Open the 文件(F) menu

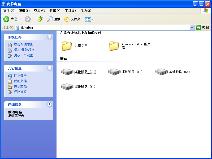(x=8, y=11)
